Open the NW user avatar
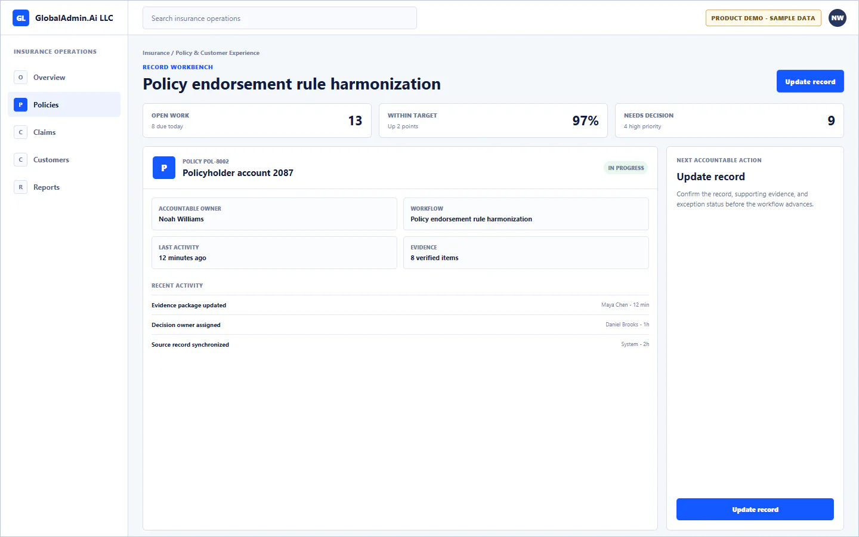Viewport: 859px width, 537px height. click(x=838, y=18)
